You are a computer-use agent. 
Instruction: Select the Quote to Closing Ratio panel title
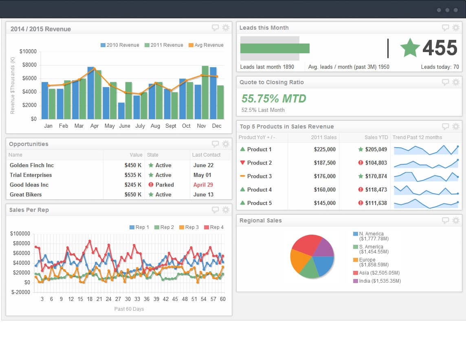click(271, 82)
